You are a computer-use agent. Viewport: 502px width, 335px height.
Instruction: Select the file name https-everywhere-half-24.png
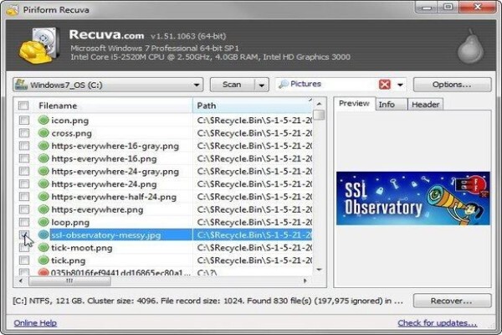point(114,197)
